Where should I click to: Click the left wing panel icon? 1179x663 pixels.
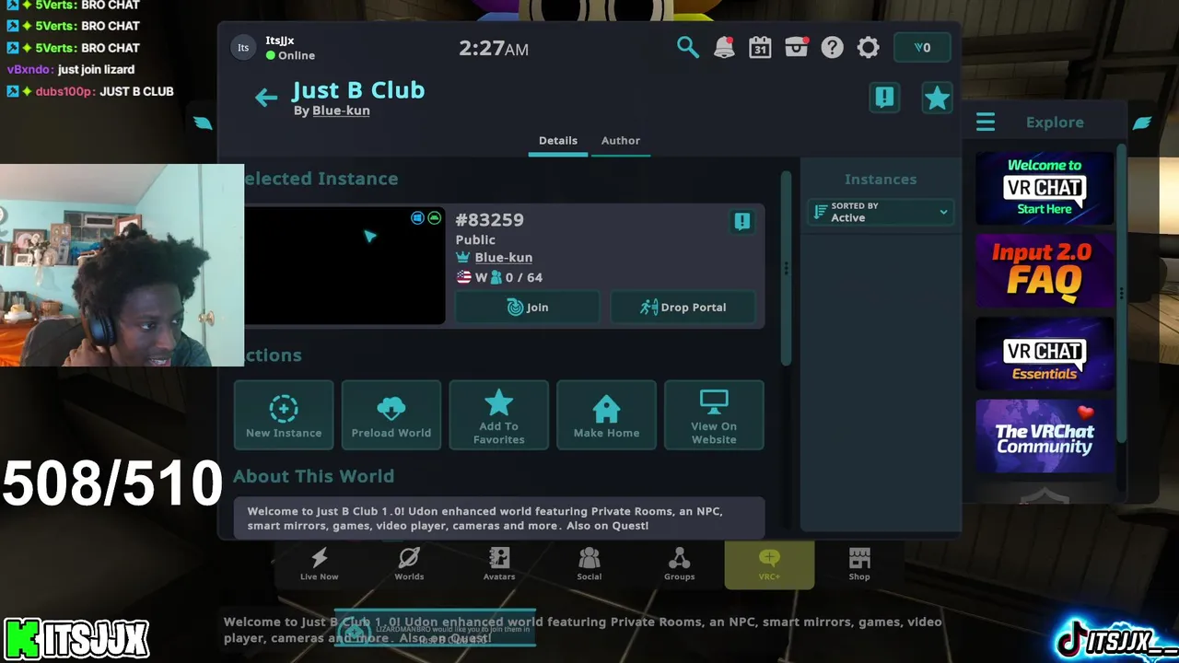[203, 122]
